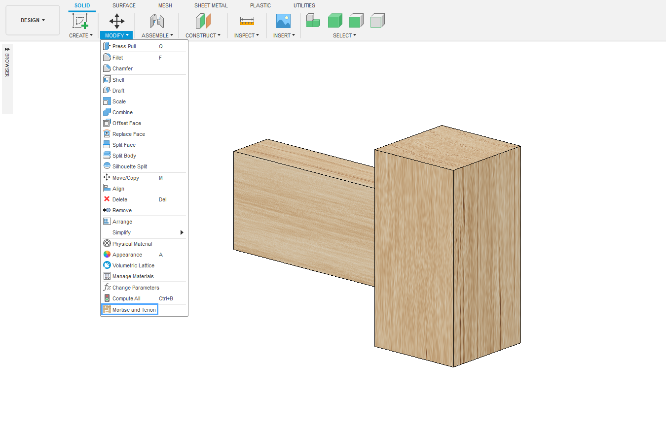Select Press Pull from the Modify menu

124,46
